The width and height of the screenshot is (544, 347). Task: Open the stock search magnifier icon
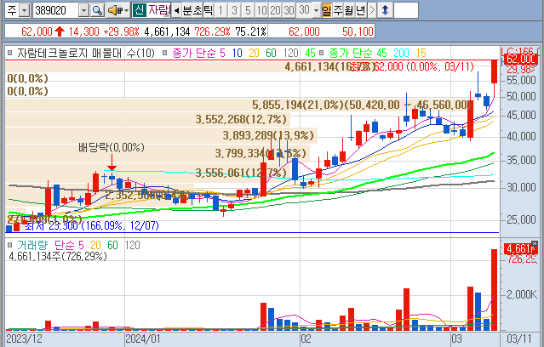[x=98, y=10]
